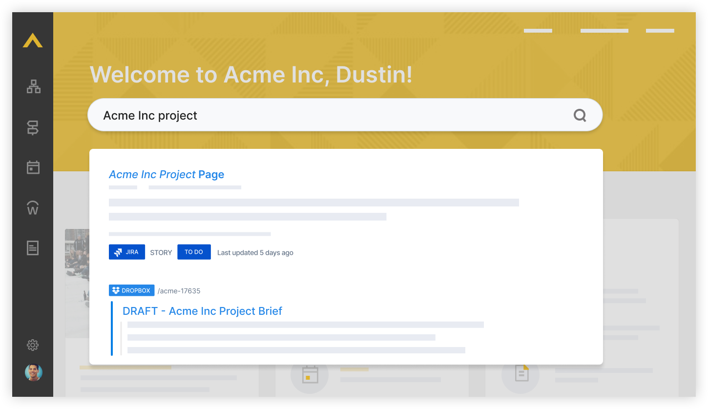Select the middle top-right navigation item
Screen dimensions: 708x409
click(604, 31)
